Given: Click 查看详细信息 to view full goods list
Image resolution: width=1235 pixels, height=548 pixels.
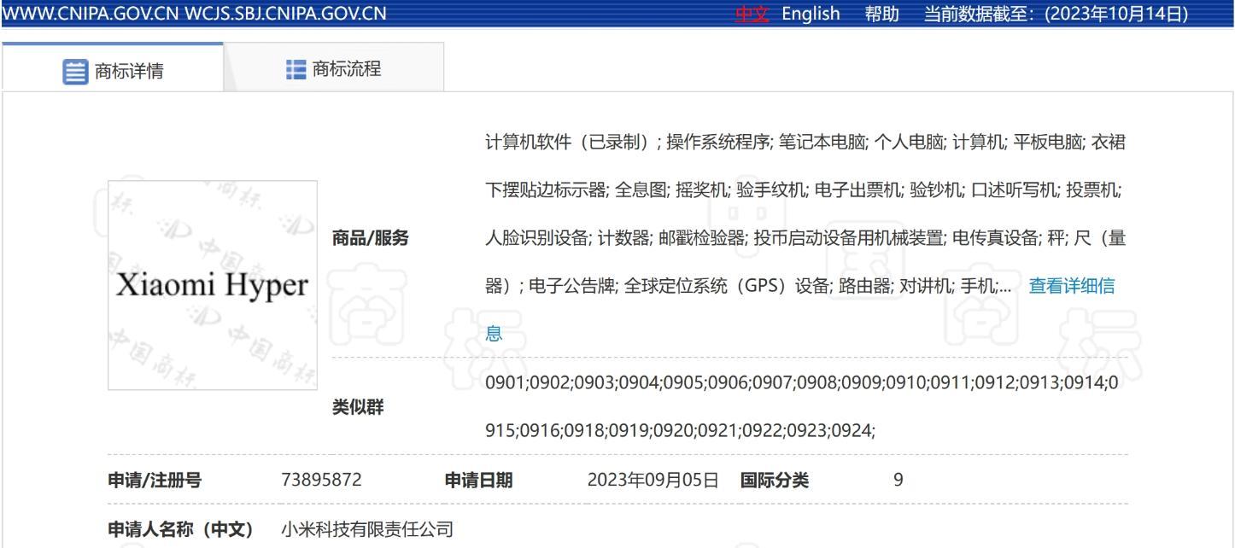Looking at the screenshot, I should click(1072, 286).
